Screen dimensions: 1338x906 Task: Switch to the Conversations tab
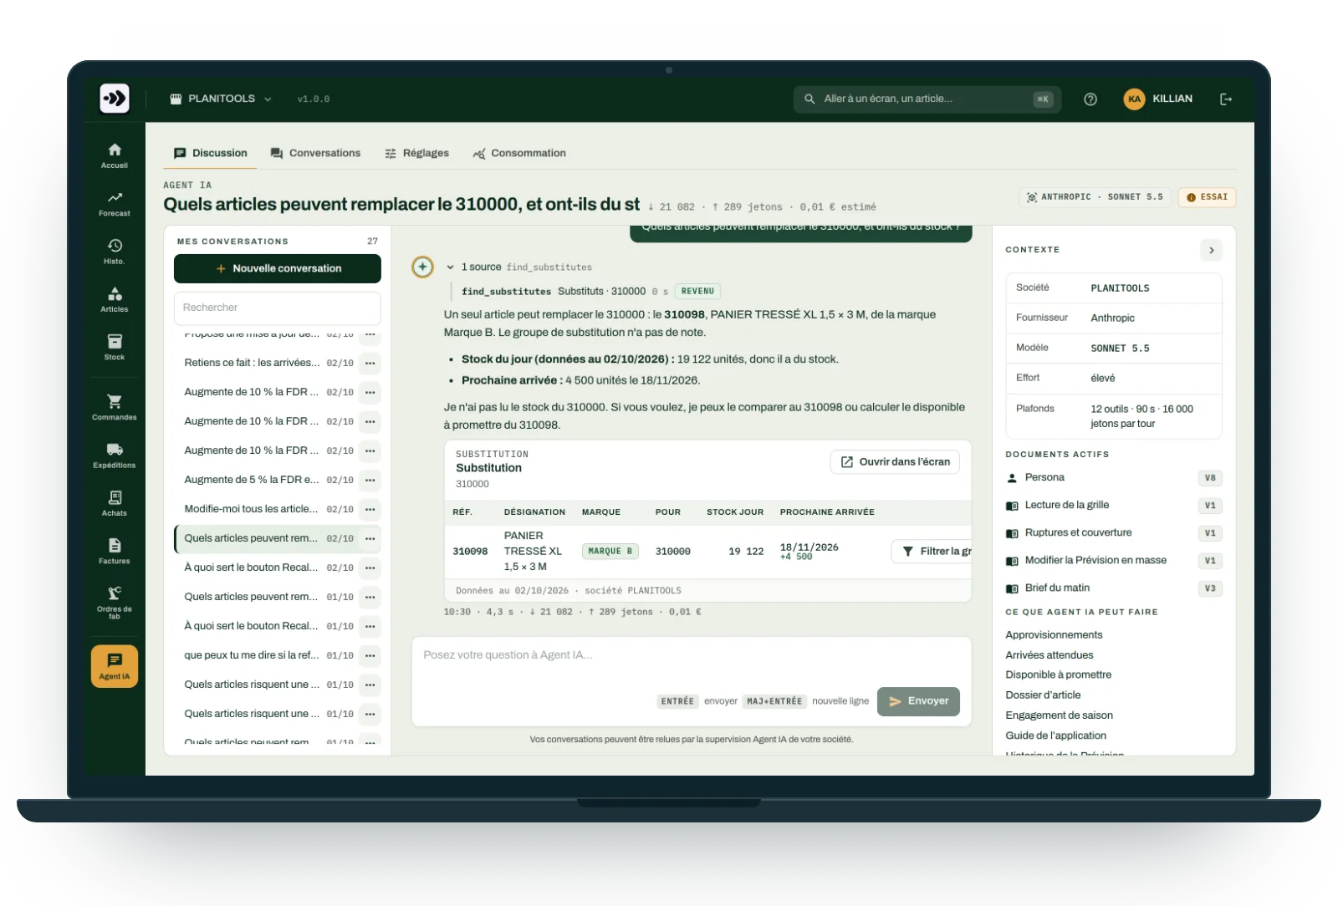pyautogui.click(x=315, y=153)
